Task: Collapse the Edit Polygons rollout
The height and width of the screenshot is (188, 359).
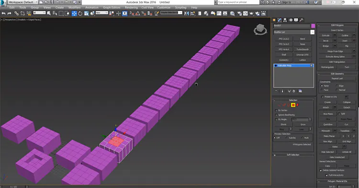Action: click(x=337, y=25)
